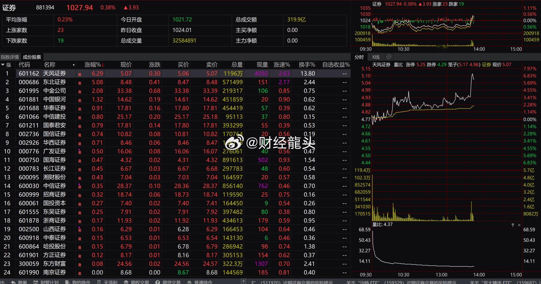This screenshot has width=541, height=284.
Task: Sort by the 现量 column header
Action: click(x=262, y=65)
